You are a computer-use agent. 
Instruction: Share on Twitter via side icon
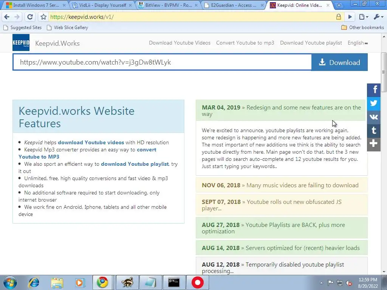(x=374, y=103)
